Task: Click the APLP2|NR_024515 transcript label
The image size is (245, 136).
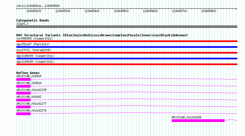Action: click(x=29, y=76)
